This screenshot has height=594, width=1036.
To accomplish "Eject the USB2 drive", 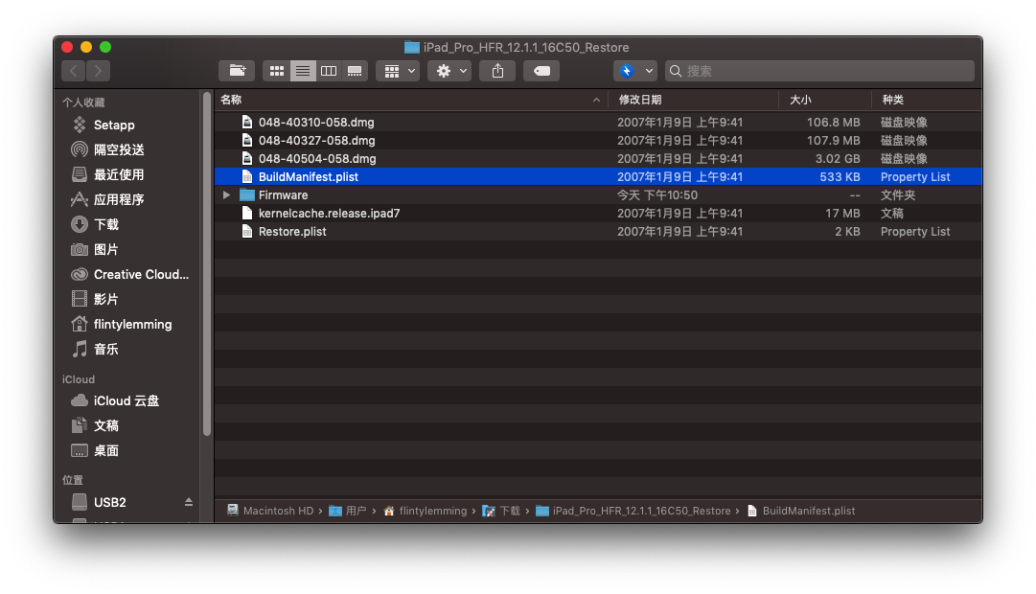I will coord(189,502).
